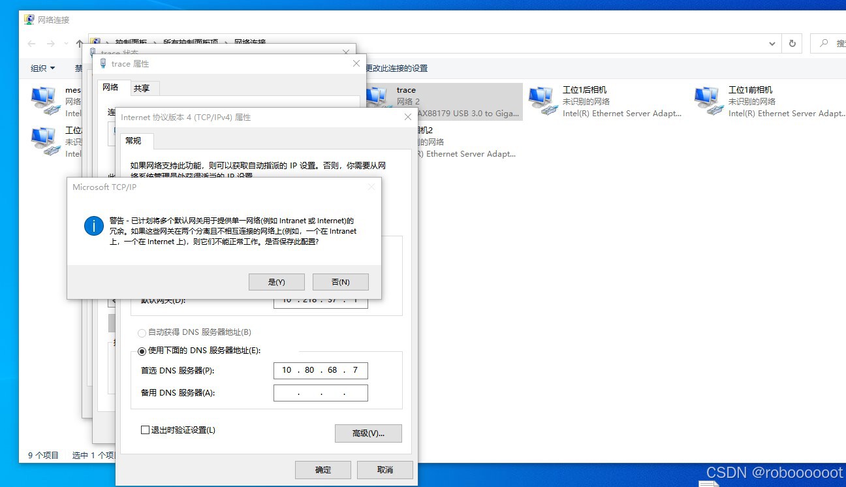
Task: Select 自动获得 DNS 服务器地址 radio button
Action: tap(142, 333)
